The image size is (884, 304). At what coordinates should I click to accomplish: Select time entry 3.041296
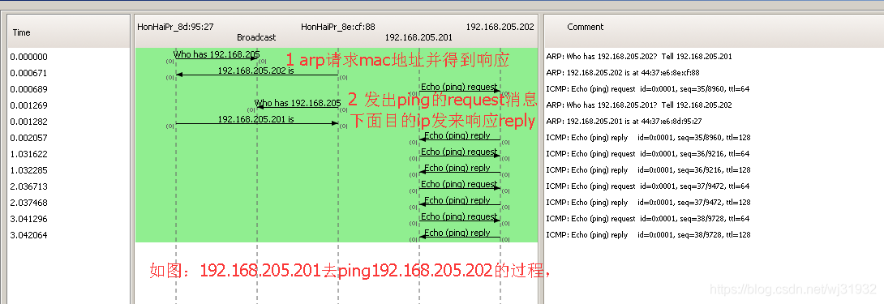28,219
